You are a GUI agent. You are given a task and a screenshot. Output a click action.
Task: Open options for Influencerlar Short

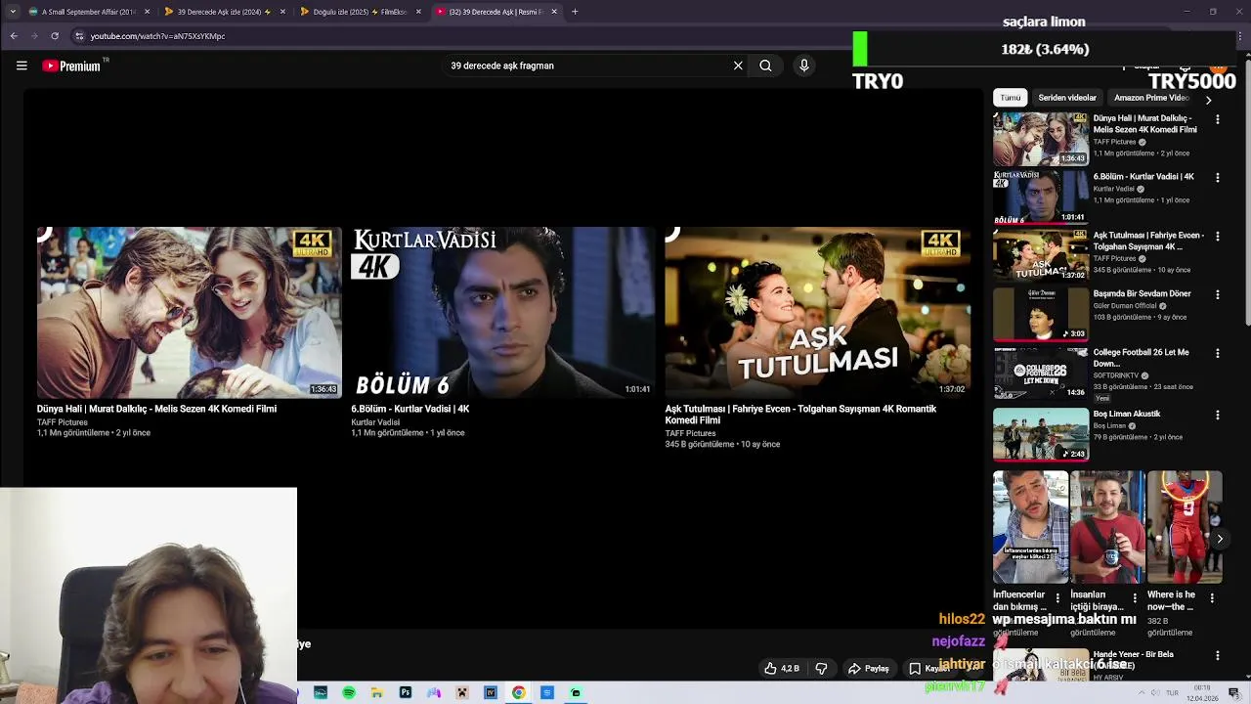1057,597
